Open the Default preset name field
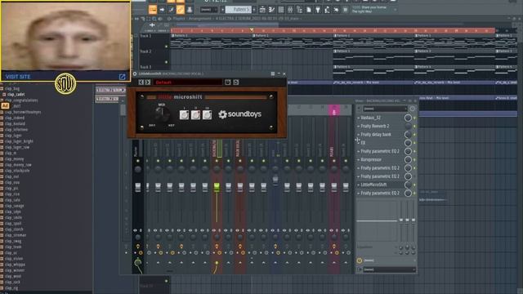Viewport: 523px width, 294px height. point(188,82)
